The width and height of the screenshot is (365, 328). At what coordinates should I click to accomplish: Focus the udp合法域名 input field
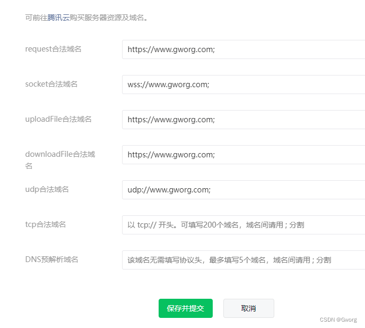click(x=244, y=190)
